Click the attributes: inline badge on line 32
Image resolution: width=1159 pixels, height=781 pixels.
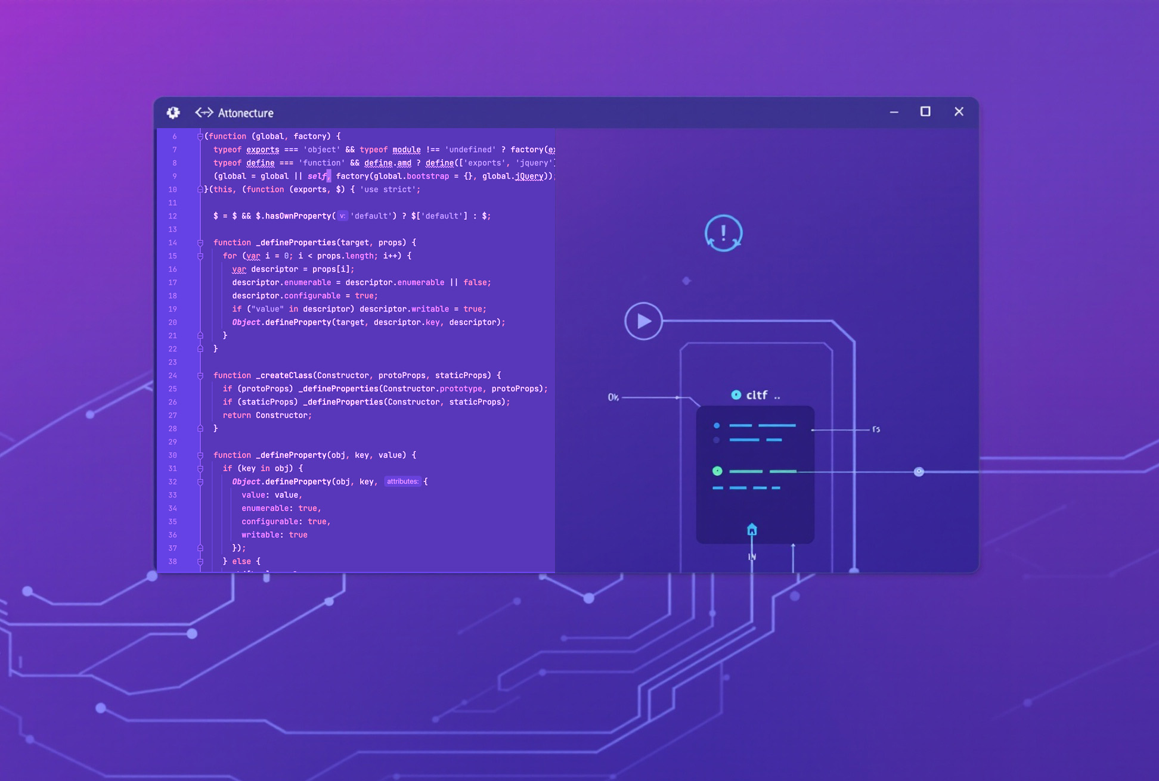pos(403,481)
